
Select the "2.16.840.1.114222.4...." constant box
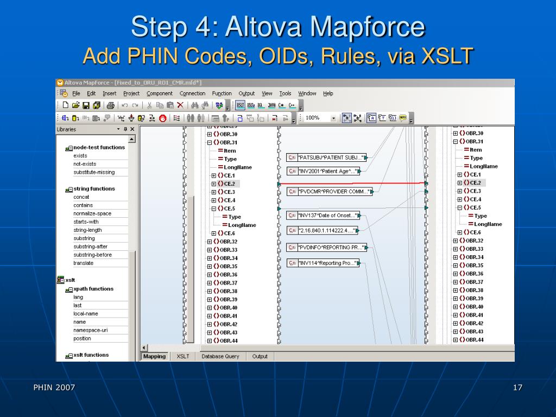click(322, 230)
